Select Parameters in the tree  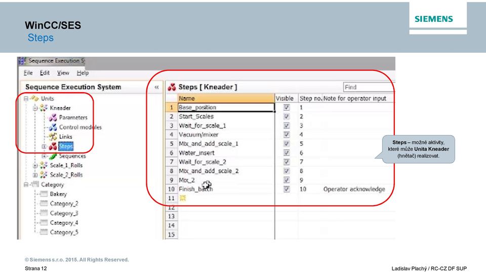73,118
